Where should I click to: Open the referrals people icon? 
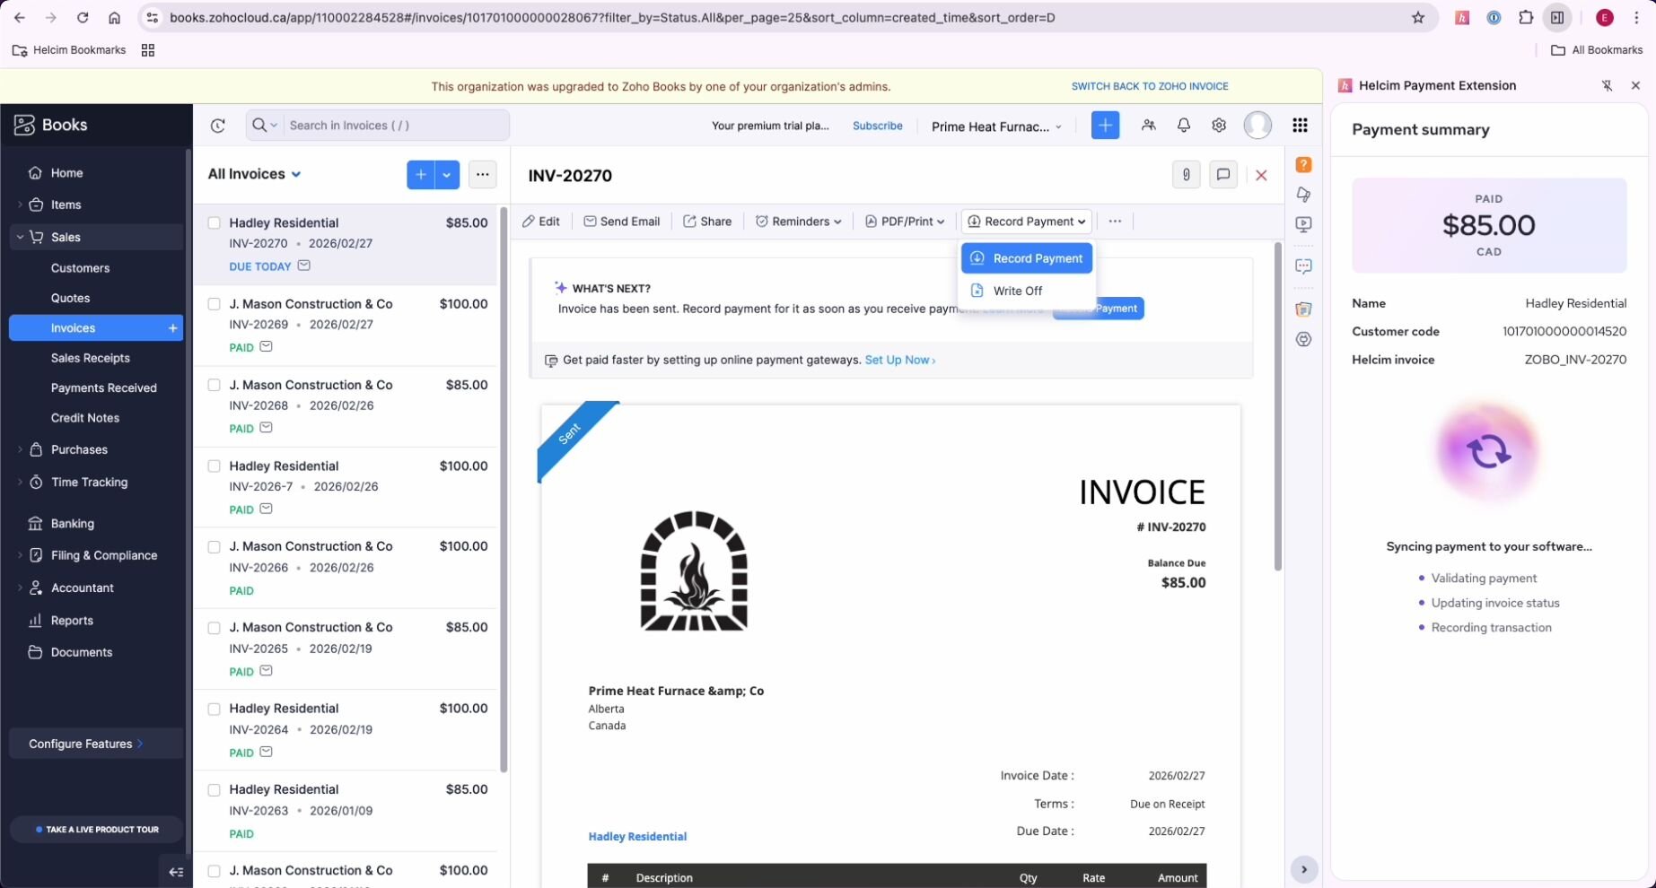[1148, 126]
